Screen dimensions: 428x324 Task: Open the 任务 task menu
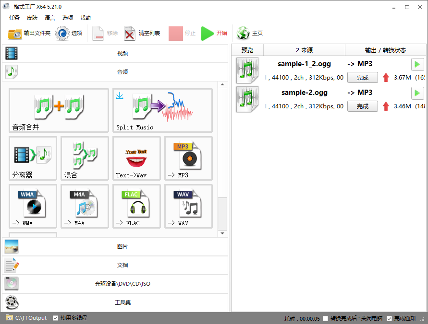(x=14, y=18)
